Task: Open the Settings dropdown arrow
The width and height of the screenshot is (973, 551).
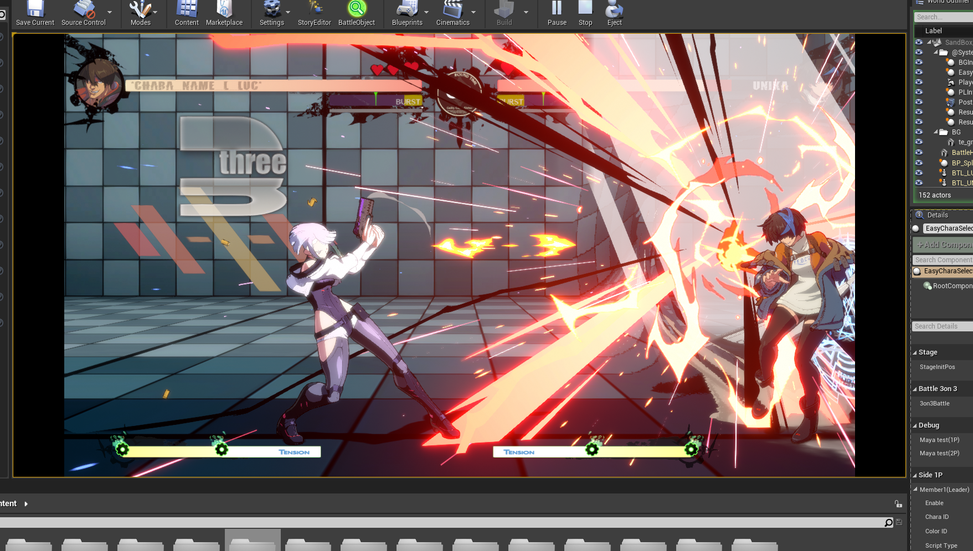Action: point(288,12)
